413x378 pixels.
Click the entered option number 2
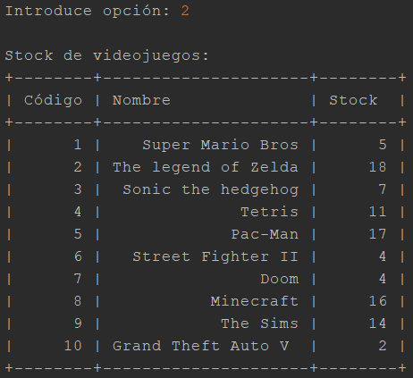pyautogui.click(x=185, y=11)
